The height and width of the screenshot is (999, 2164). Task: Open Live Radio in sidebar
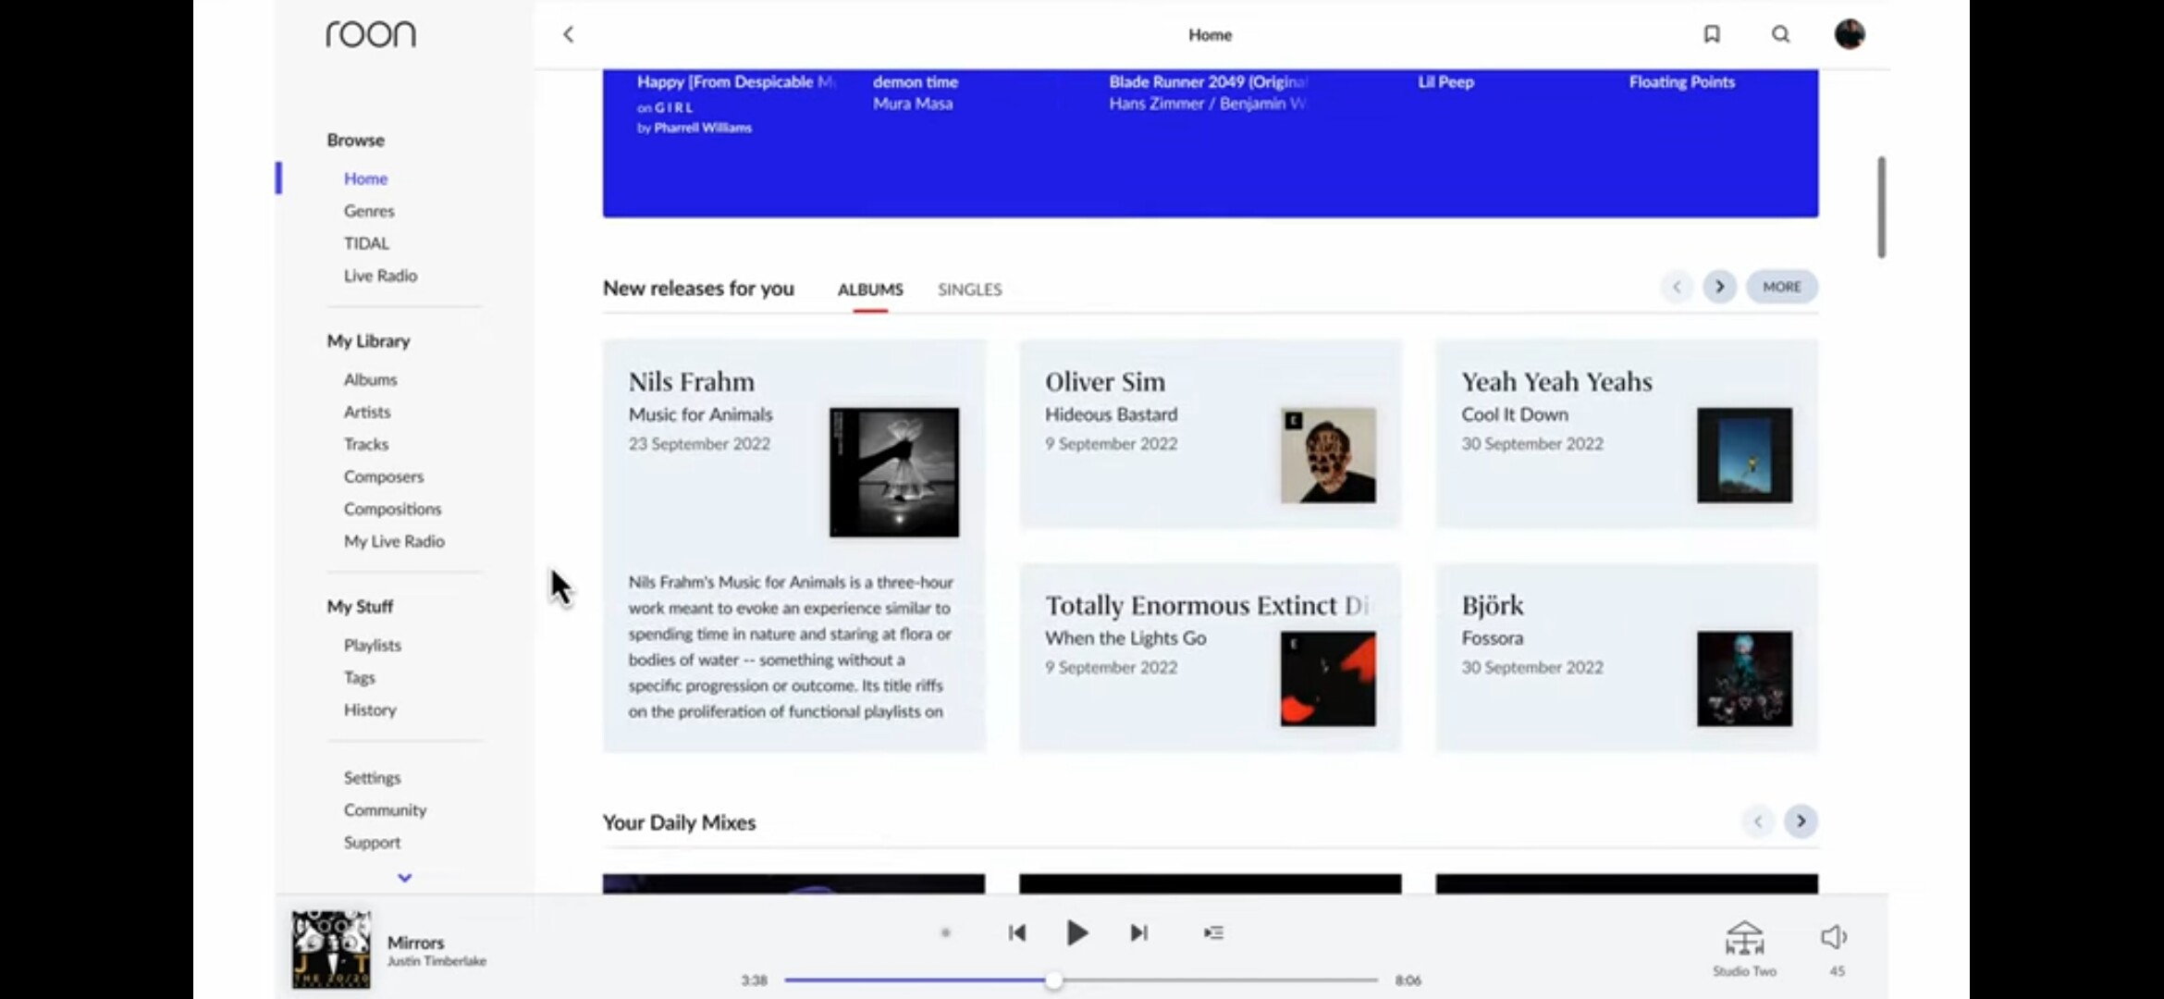[380, 276]
